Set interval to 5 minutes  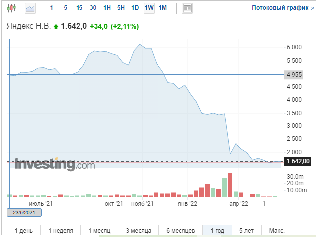[x=65, y=8]
